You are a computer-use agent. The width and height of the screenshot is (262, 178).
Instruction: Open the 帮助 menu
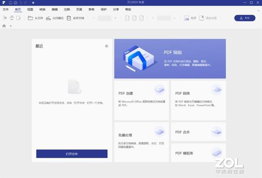[x=128, y=9]
